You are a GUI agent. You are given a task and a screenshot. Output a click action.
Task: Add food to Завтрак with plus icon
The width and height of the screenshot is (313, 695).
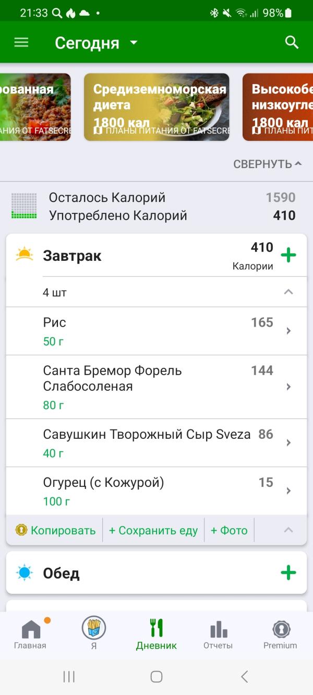coord(288,255)
